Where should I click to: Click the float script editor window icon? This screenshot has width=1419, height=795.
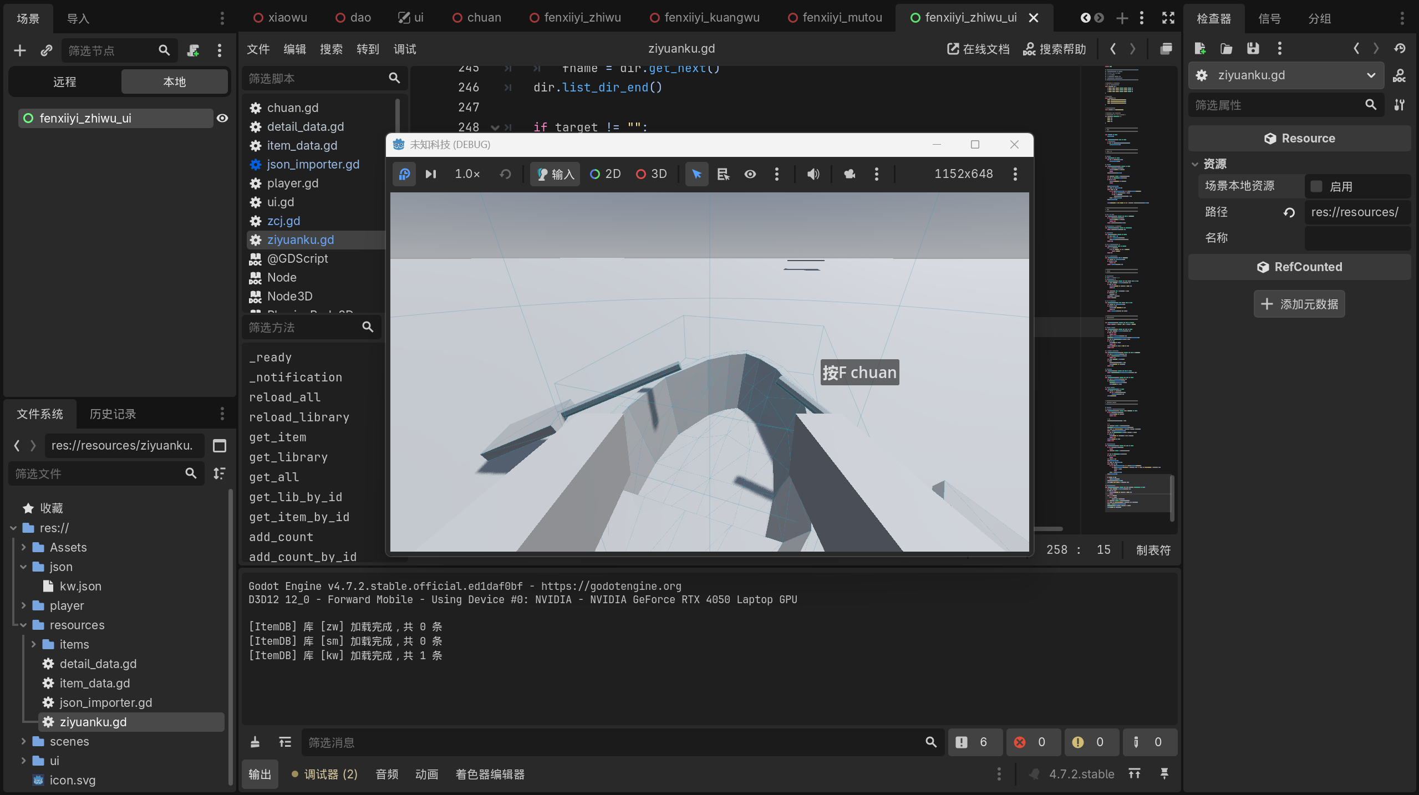tap(1166, 49)
